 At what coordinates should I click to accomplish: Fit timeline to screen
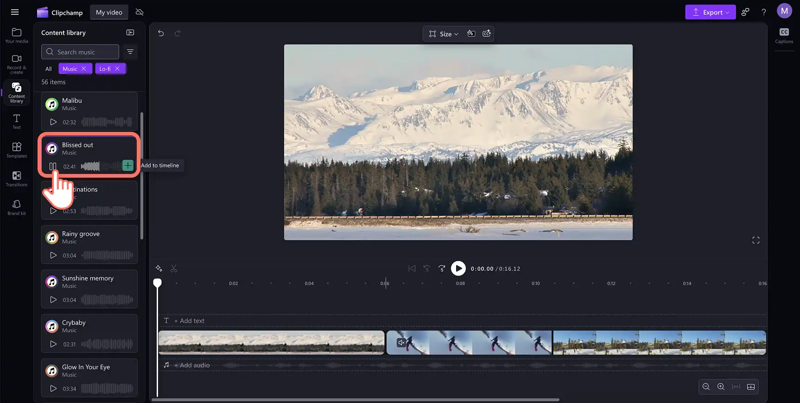click(736, 387)
